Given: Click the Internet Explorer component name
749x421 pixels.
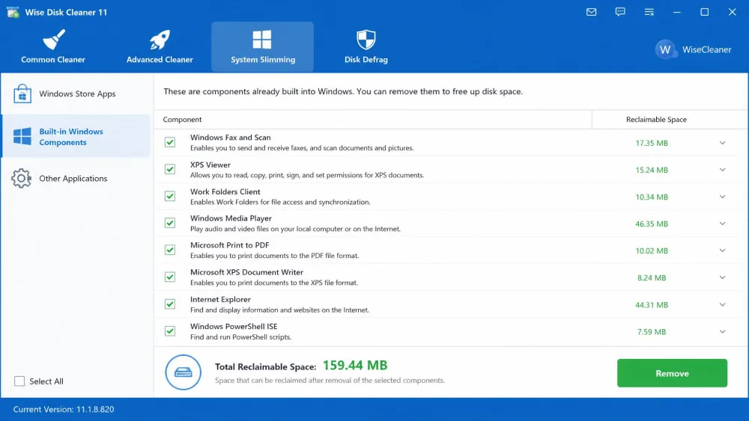Looking at the screenshot, I should (x=220, y=299).
